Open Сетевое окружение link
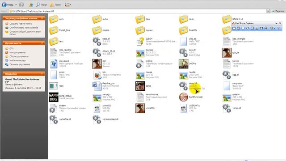The height and width of the screenshot is (161, 286). click(x=20, y=64)
